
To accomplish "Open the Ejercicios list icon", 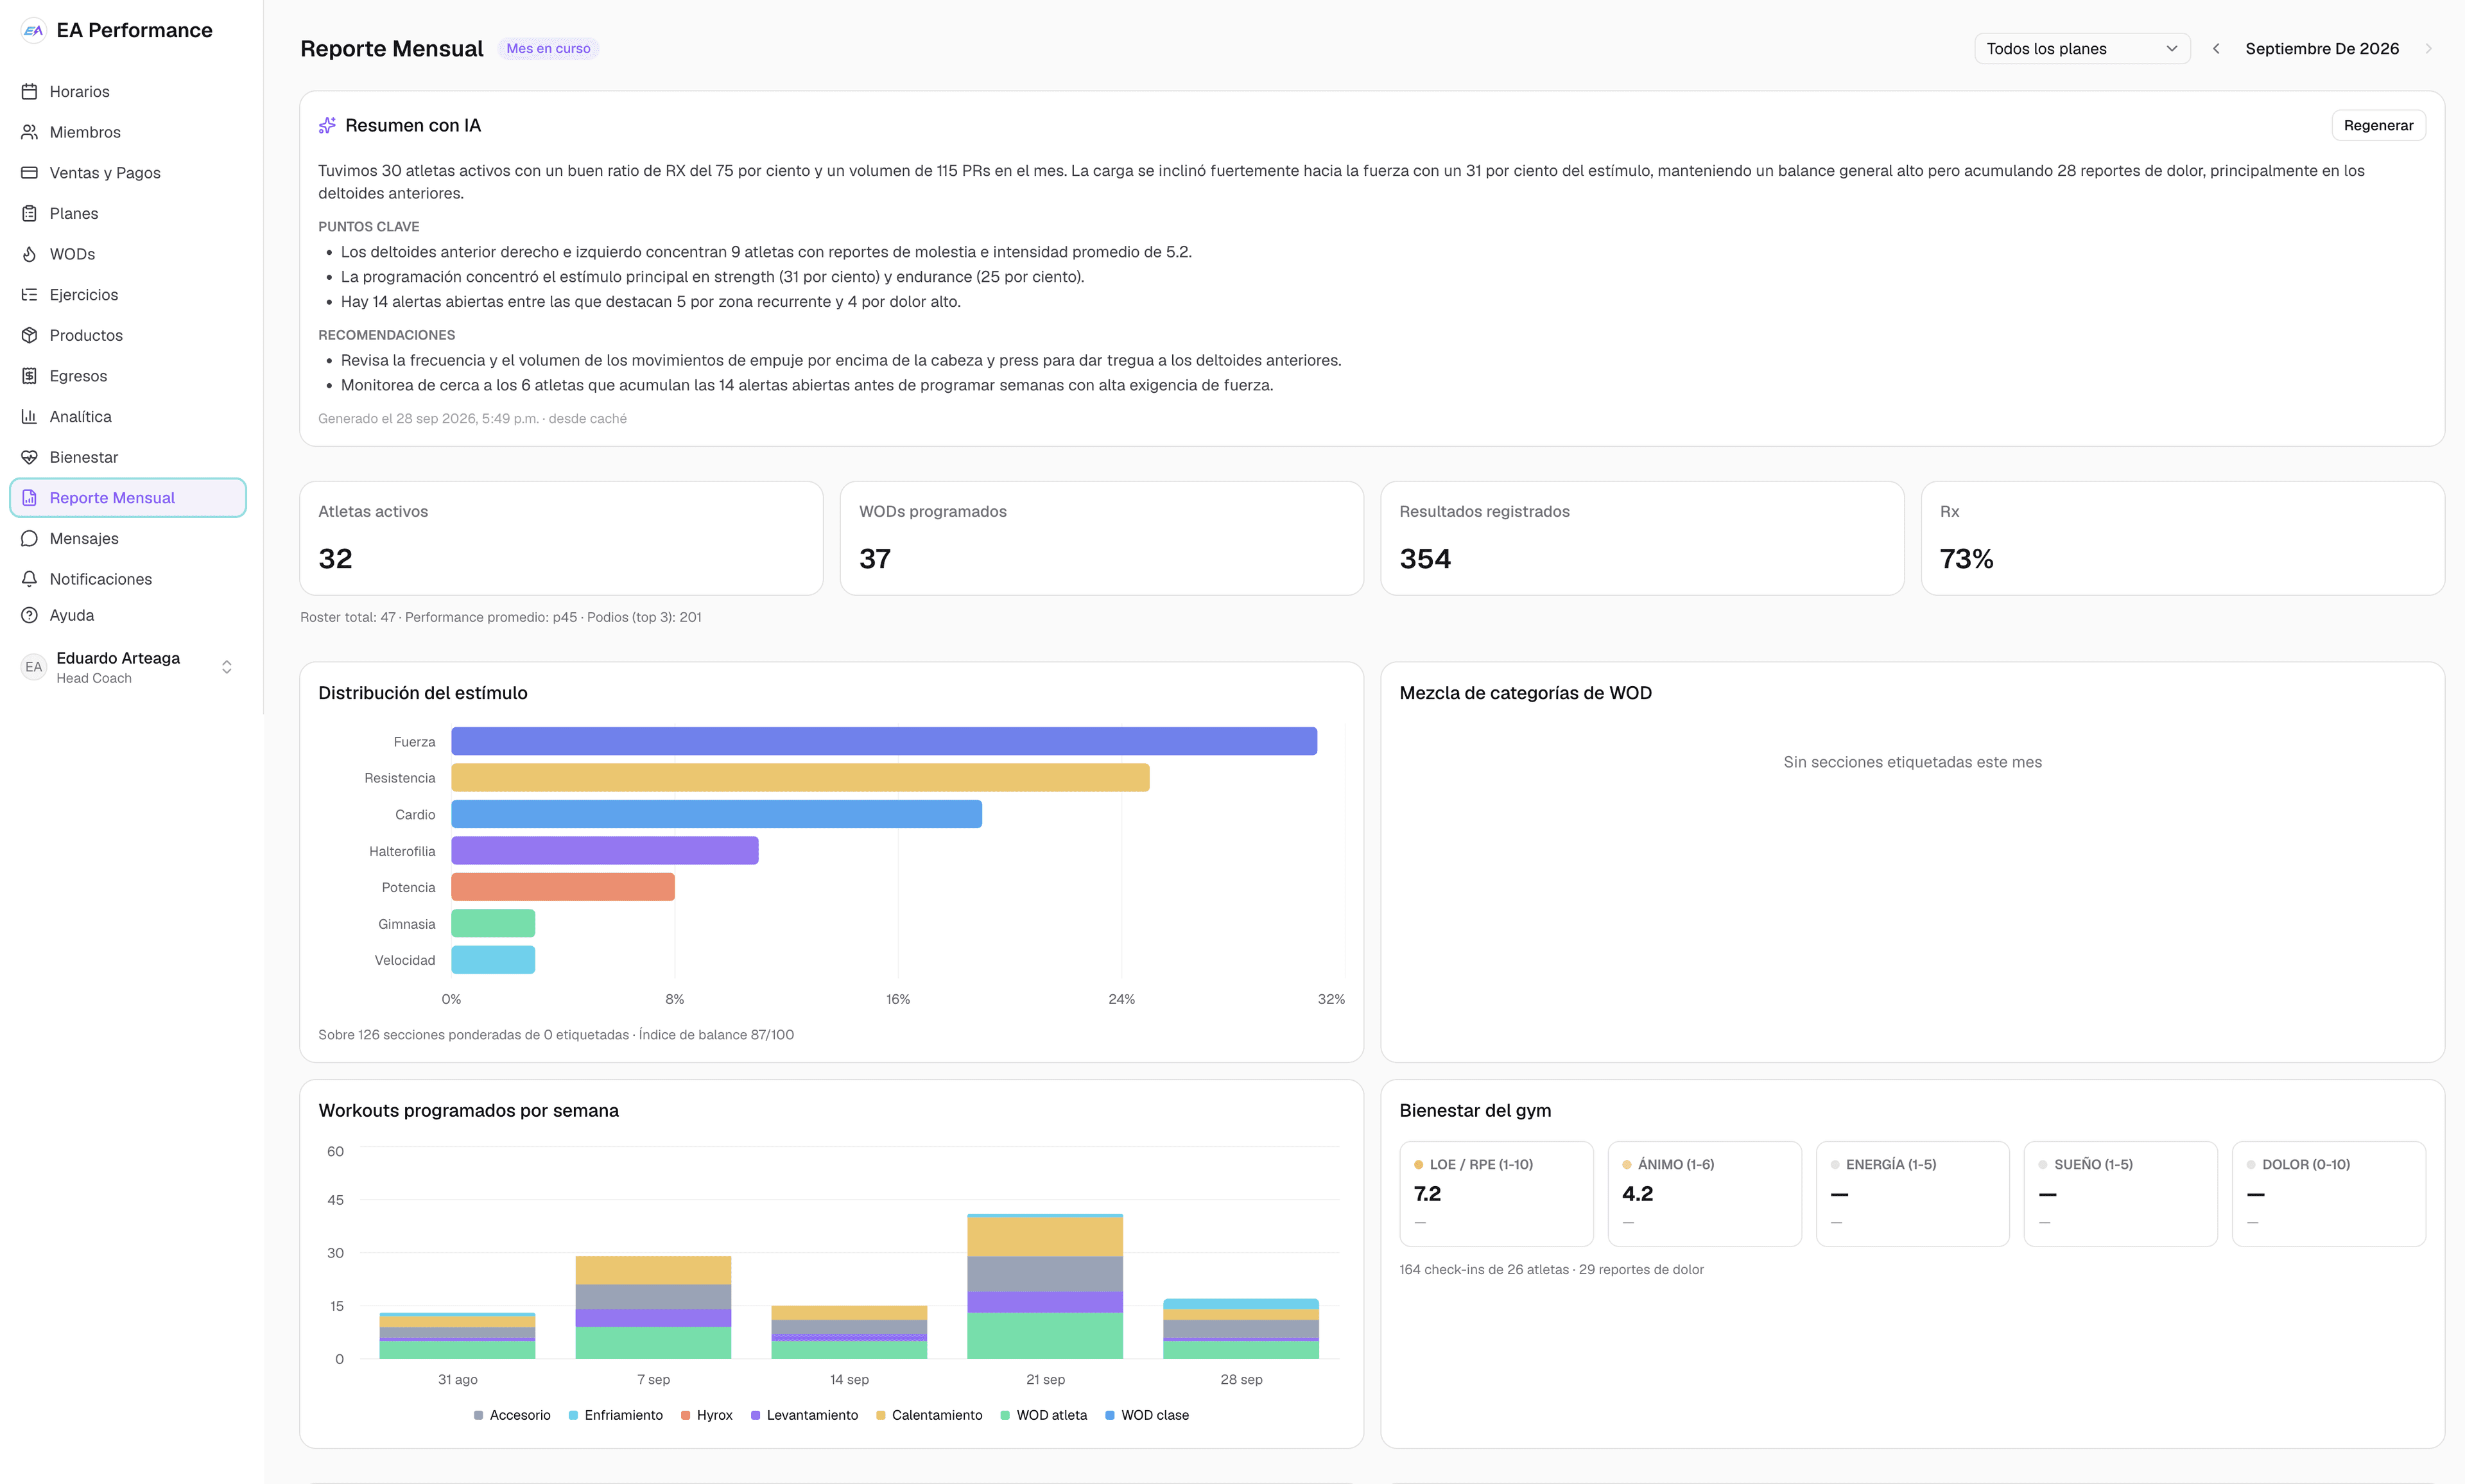I will click(29, 294).
